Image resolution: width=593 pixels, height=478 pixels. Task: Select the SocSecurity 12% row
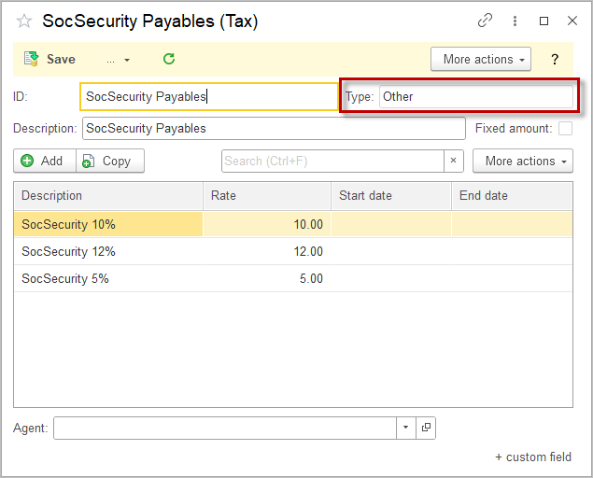click(x=107, y=251)
